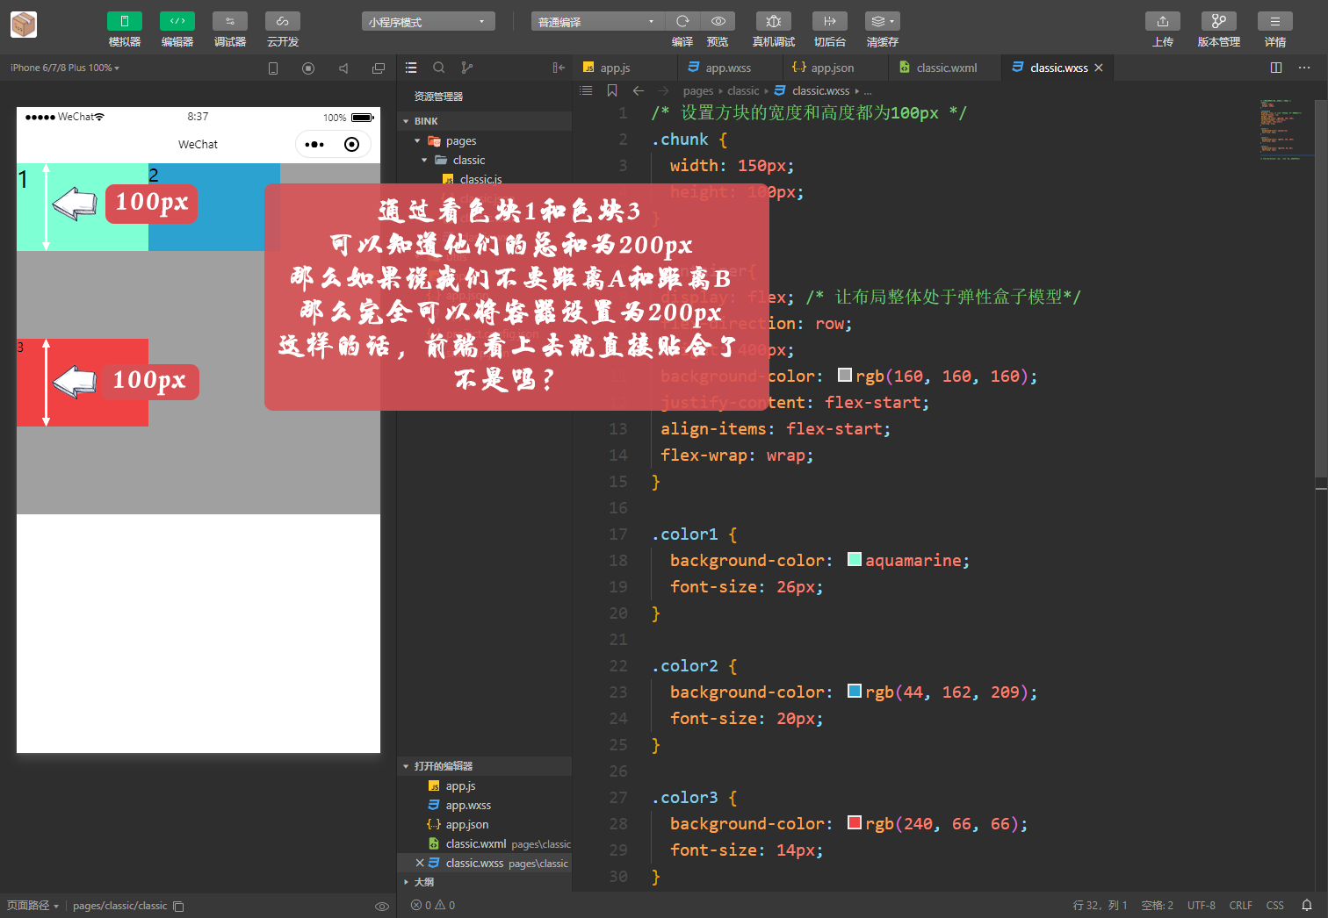Viewport: 1328px width, 918px height.
Task: Open the 小程序模式 mode dropdown
Action: [x=428, y=20]
